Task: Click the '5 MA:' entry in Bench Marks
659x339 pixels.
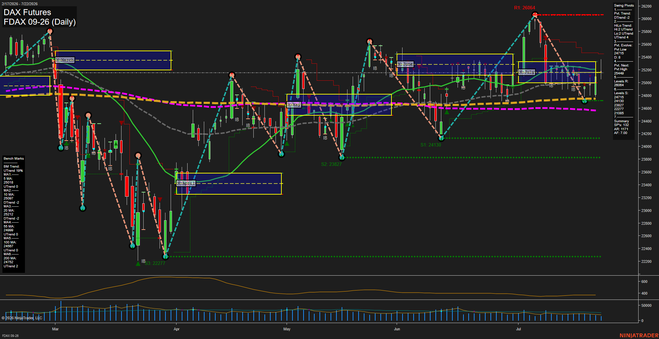Action: [x=8, y=179]
